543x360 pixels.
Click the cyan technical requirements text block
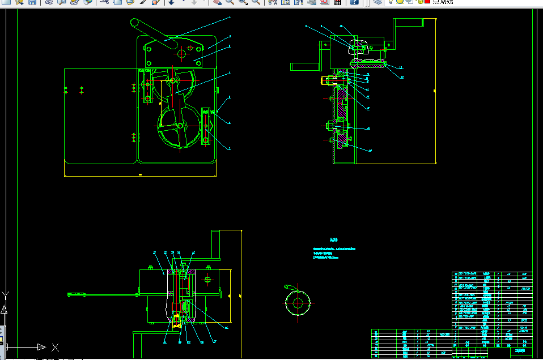tap(334, 249)
